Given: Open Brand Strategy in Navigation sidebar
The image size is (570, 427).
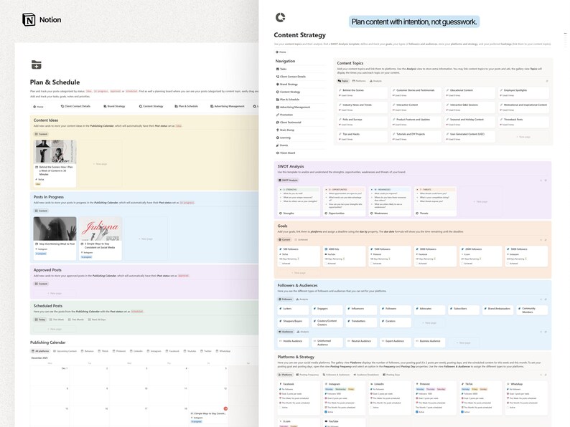Looking at the screenshot, I should click(x=287, y=84).
